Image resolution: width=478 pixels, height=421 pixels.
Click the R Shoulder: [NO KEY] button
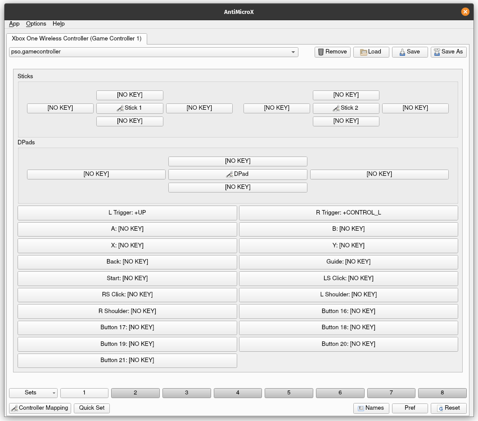click(x=127, y=311)
